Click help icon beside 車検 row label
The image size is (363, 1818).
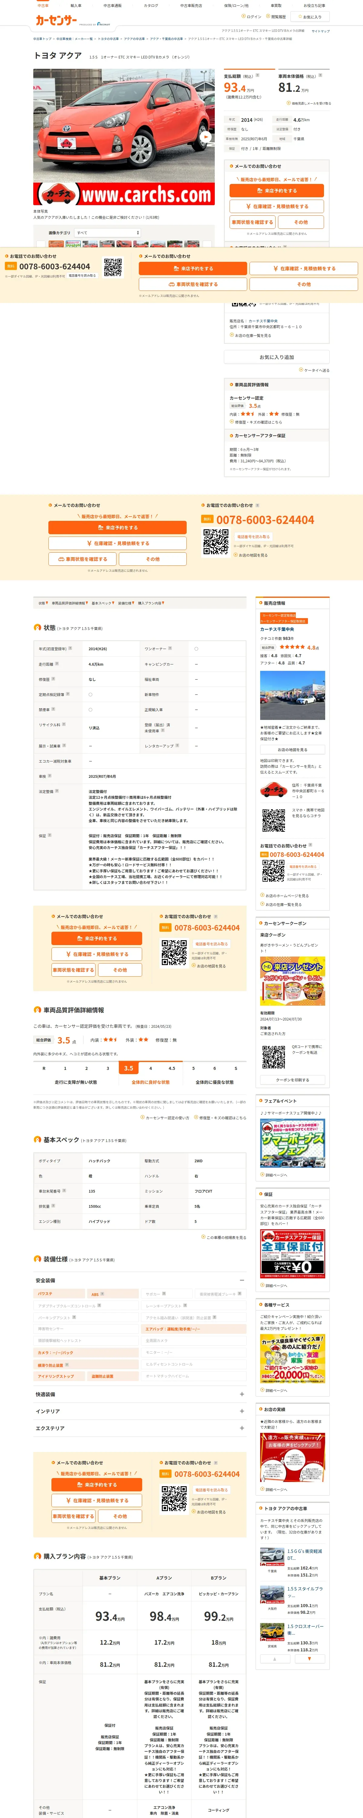[49, 776]
